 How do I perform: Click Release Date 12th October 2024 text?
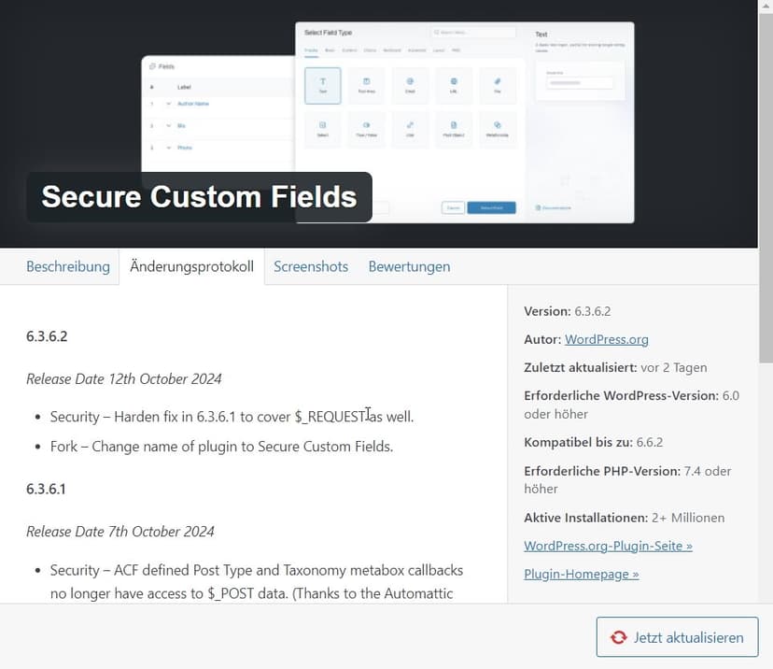click(124, 379)
